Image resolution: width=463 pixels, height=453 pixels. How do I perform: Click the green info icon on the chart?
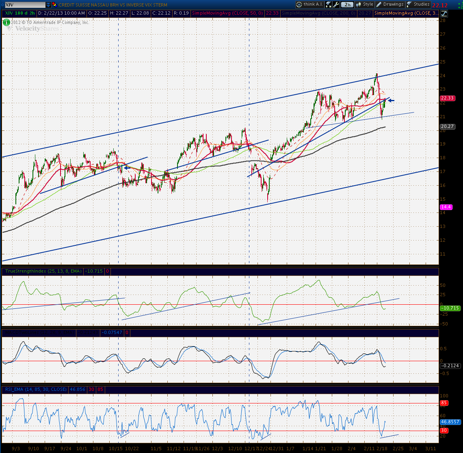tap(6, 22)
